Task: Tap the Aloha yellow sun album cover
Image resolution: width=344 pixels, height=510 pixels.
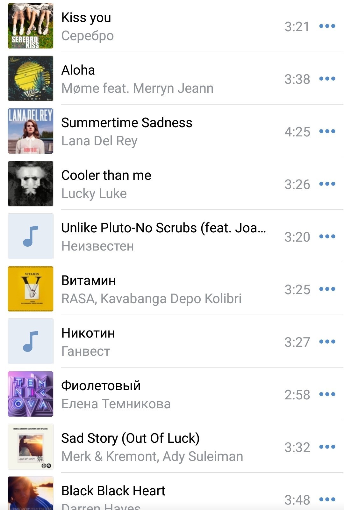Action: pyautogui.click(x=31, y=78)
